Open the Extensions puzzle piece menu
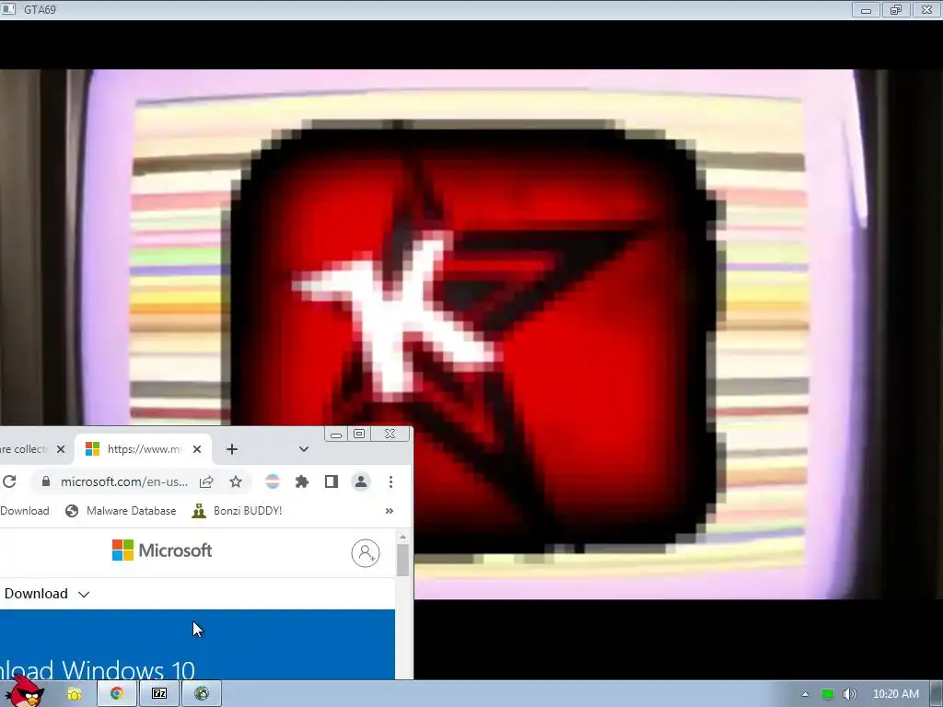This screenshot has width=943, height=707. click(x=302, y=481)
